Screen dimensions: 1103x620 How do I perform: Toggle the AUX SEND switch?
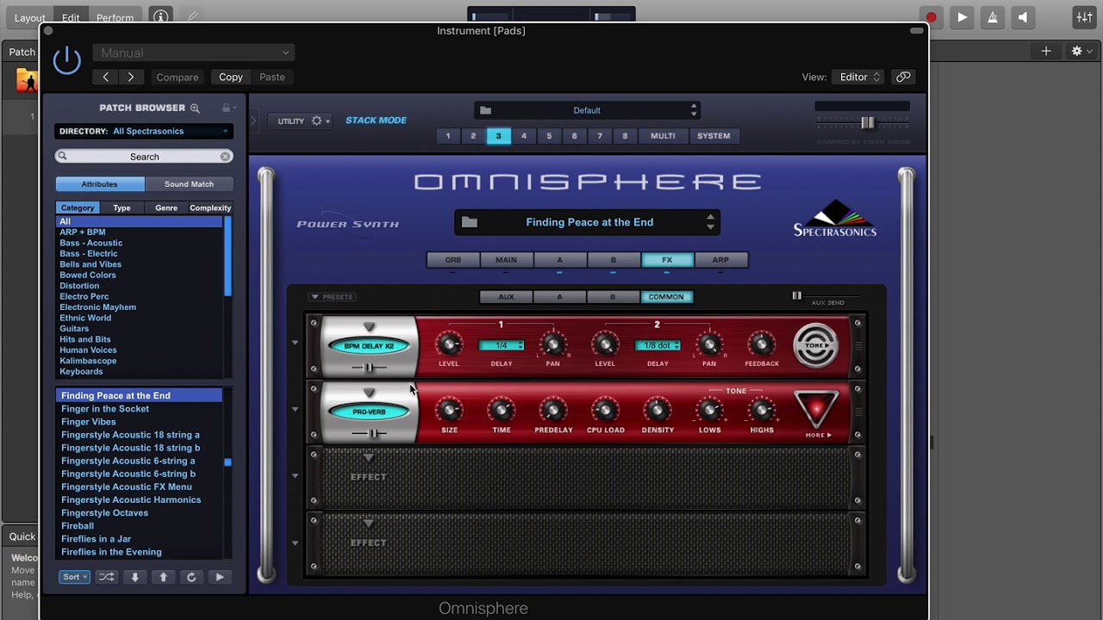tap(797, 295)
